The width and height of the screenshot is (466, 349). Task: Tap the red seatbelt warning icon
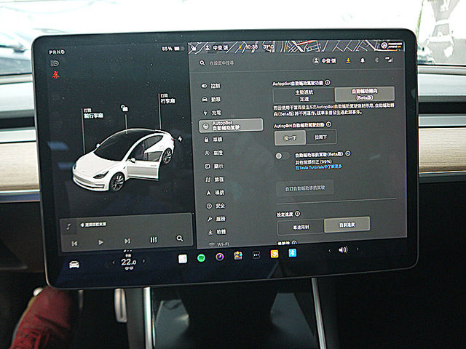point(55,75)
